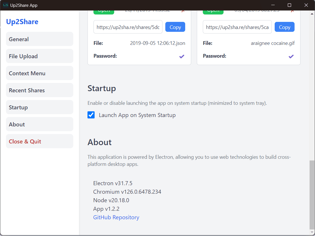Open About from sidebar

39,124
